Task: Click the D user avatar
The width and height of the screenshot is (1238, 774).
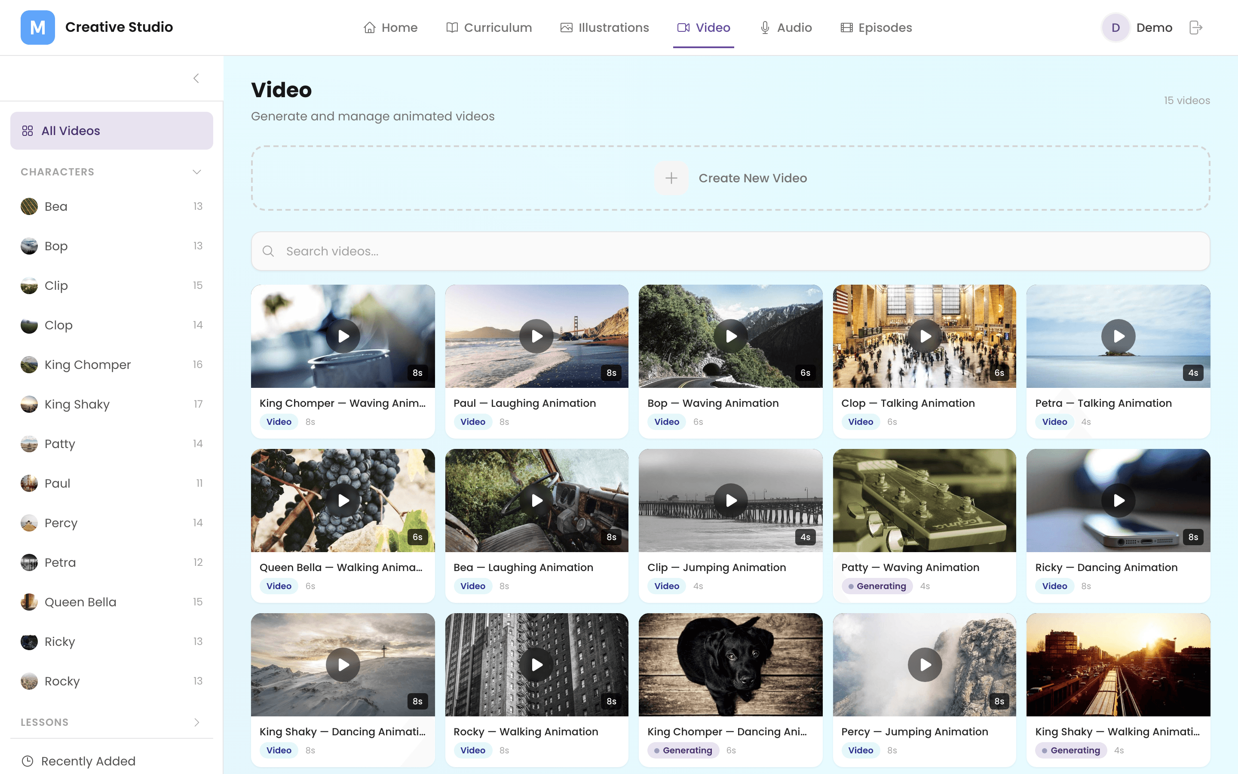Action: coord(1116,28)
